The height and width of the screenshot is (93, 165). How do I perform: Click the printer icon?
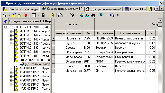tap(60, 15)
